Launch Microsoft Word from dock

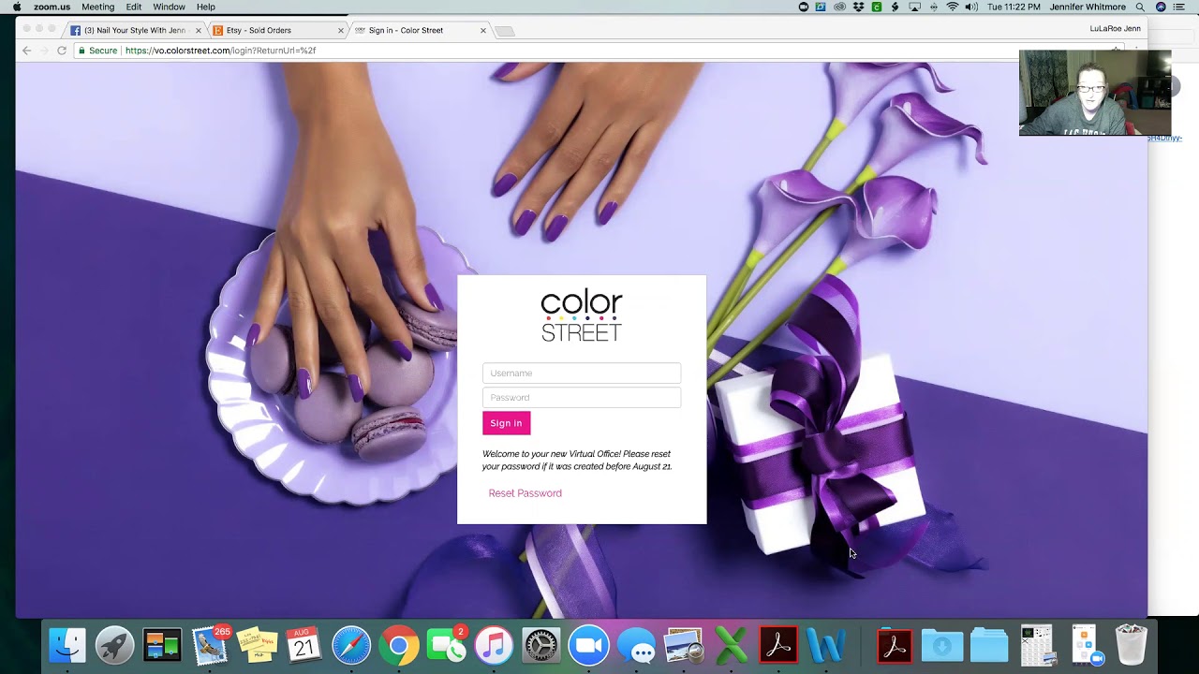tap(826, 646)
